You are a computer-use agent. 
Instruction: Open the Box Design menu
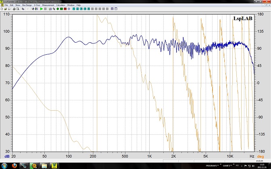27,5
